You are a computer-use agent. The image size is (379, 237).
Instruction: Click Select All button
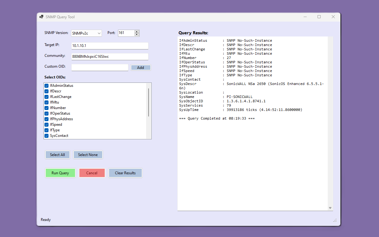pos(57,155)
